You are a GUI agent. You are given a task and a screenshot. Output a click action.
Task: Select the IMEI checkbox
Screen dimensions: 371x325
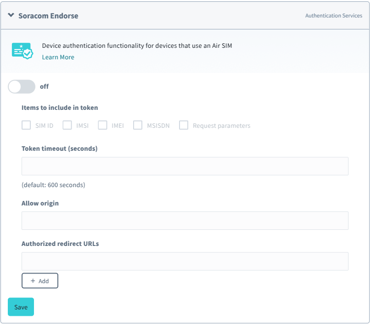102,125
